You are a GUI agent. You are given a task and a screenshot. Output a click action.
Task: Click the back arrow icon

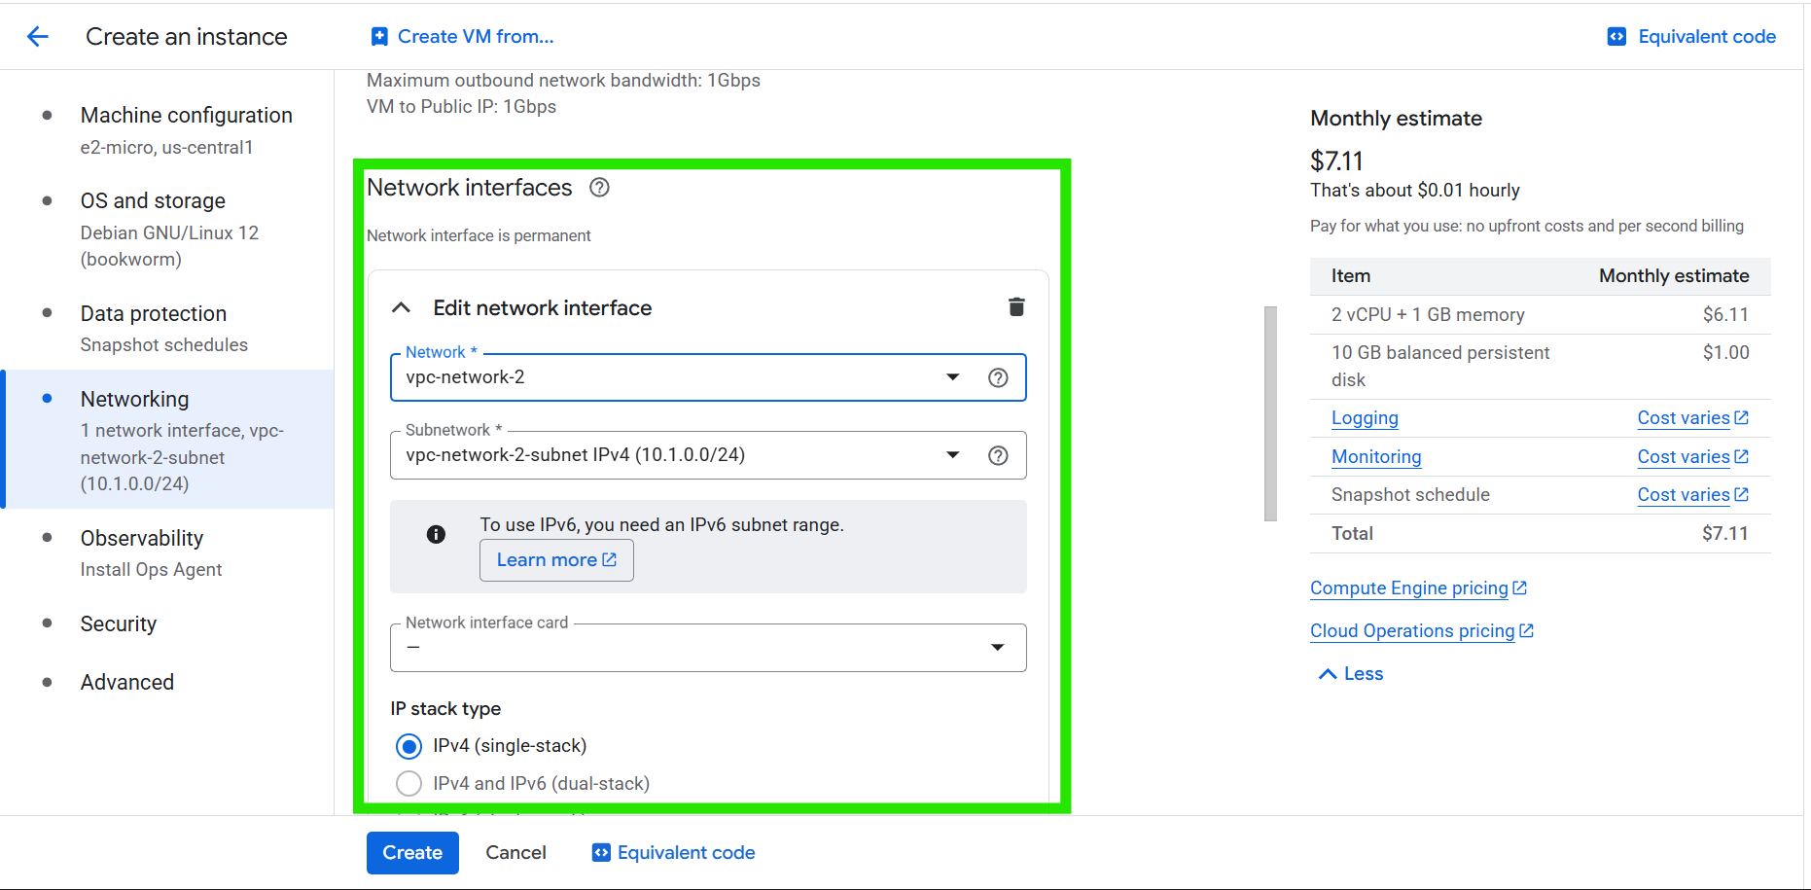(x=38, y=37)
